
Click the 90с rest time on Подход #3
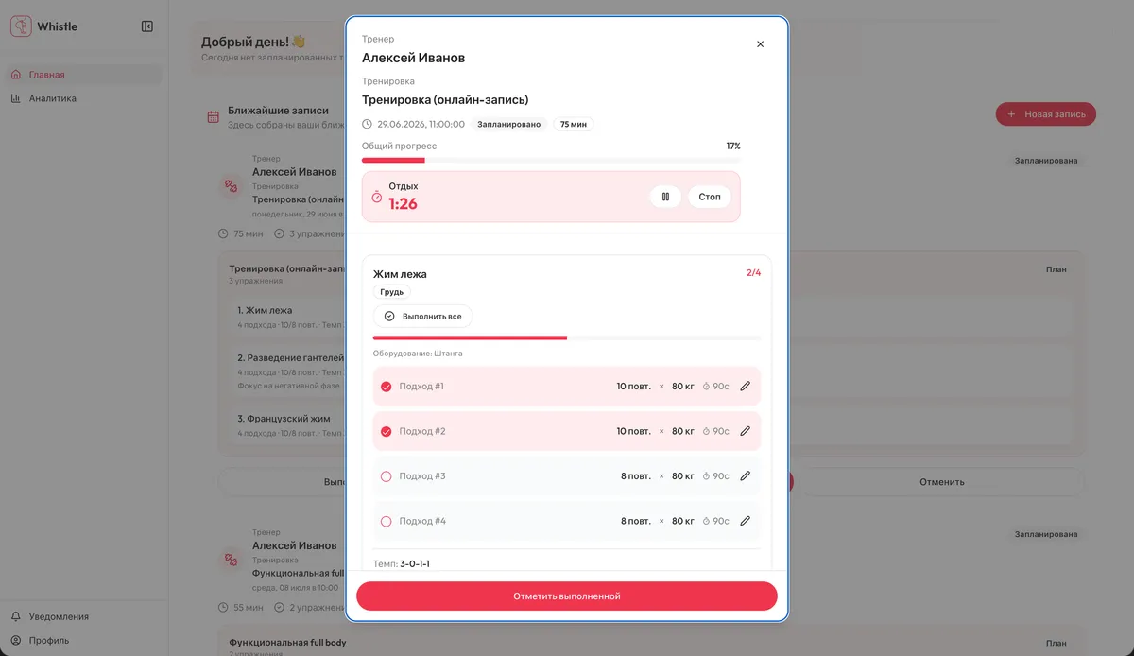click(x=715, y=476)
